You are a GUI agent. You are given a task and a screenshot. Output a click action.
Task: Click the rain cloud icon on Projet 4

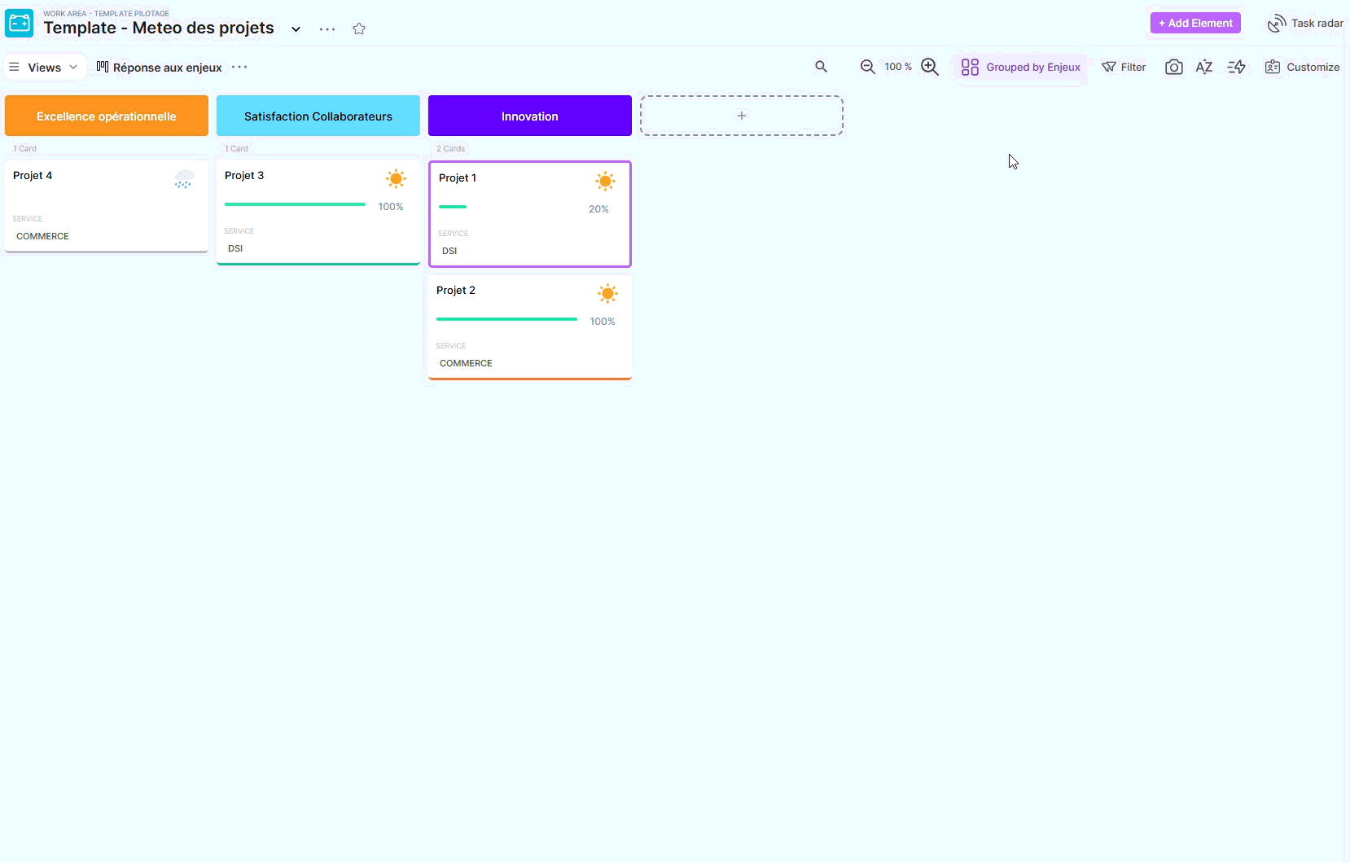coord(184,179)
